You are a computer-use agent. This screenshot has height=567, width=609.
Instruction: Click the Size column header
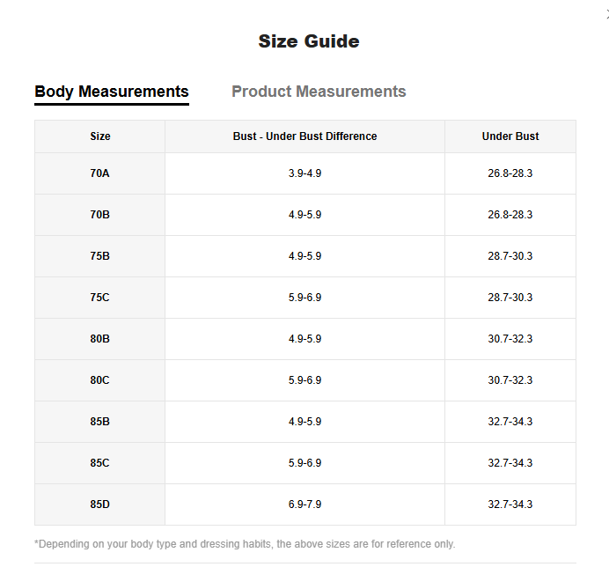(100, 136)
